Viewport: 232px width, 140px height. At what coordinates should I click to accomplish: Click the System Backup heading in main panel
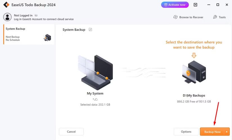click(x=74, y=30)
